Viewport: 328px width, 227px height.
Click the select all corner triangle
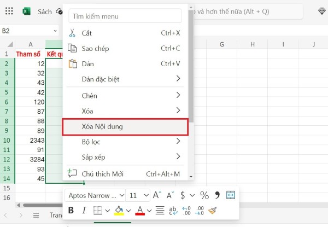(10, 44)
